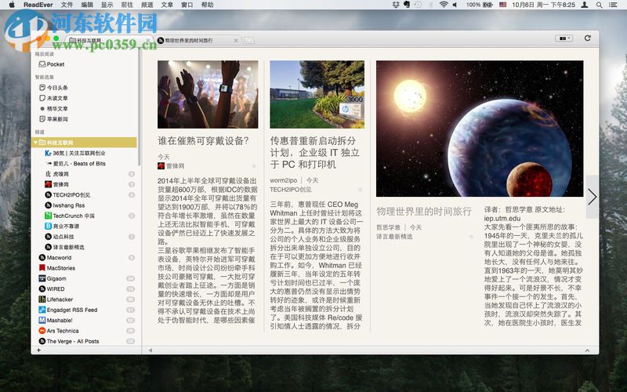Open the ReadEver application menu

[38, 5]
